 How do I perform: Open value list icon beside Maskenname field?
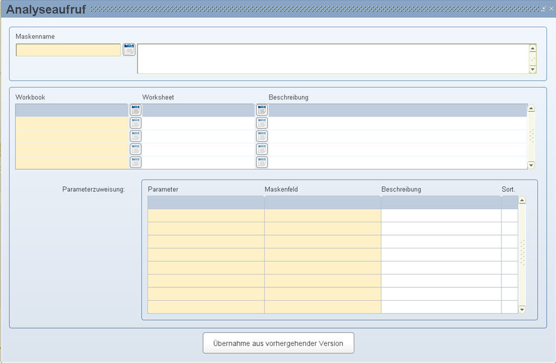(x=129, y=49)
